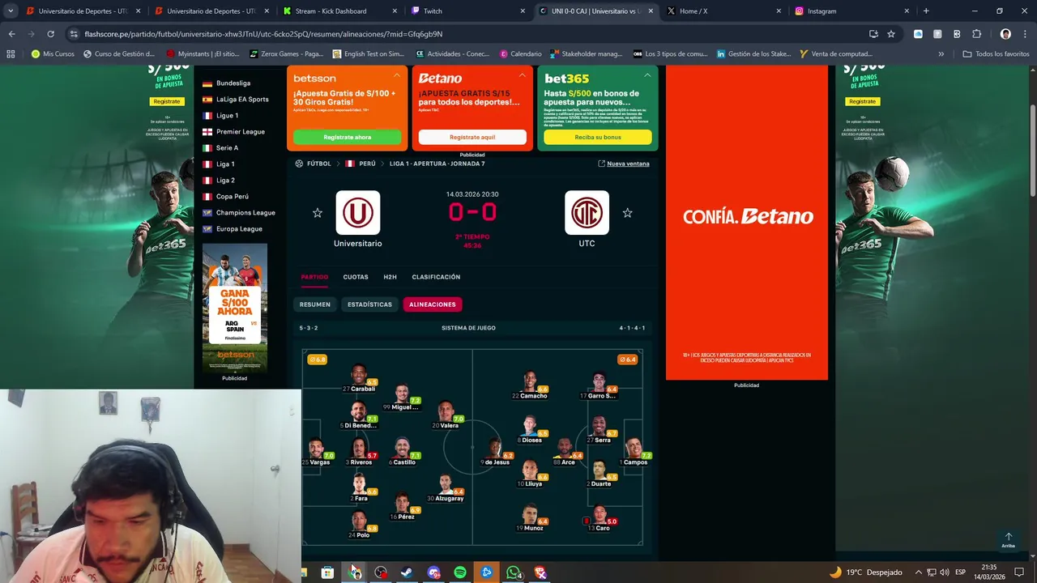This screenshot has height=583, width=1037.
Task: Open Steam from the taskbar
Action: pyautogui.click(x=407, y=572)
